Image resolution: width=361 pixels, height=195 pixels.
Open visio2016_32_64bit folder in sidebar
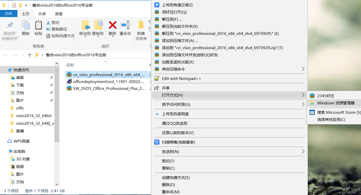click(x=34, y=116)
